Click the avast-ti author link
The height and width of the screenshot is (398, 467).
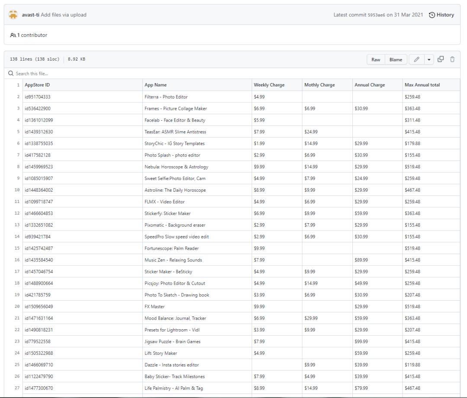(31, 15)
